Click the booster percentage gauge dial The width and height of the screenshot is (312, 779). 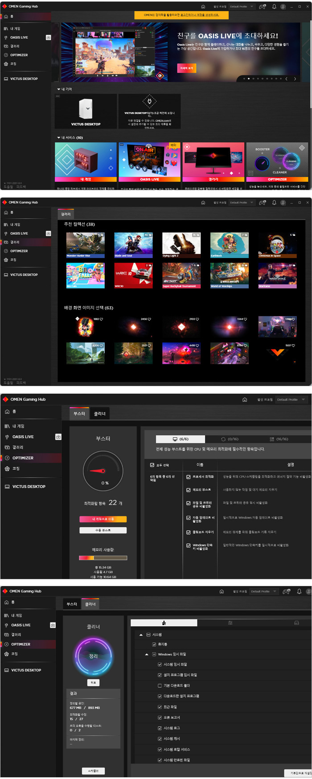coord(103,471)
